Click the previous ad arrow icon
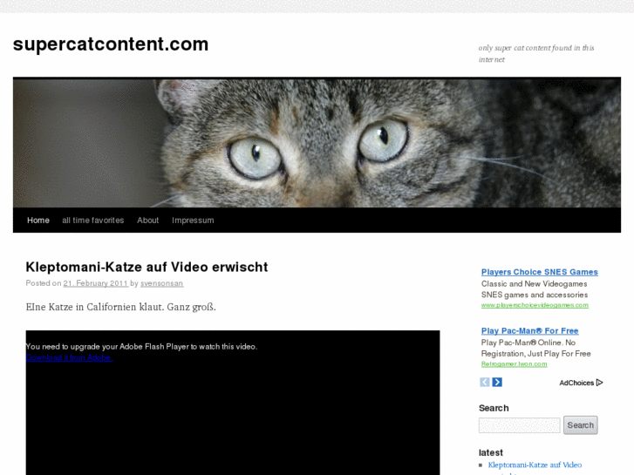 (x=484, y=382)
